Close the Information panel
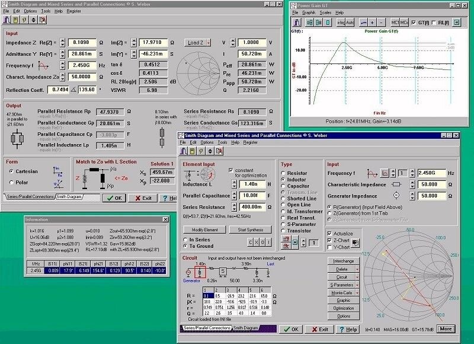Image resolution: width=474 pixels, height=344 pixels. pyautogui.click(x=165, y=219)
